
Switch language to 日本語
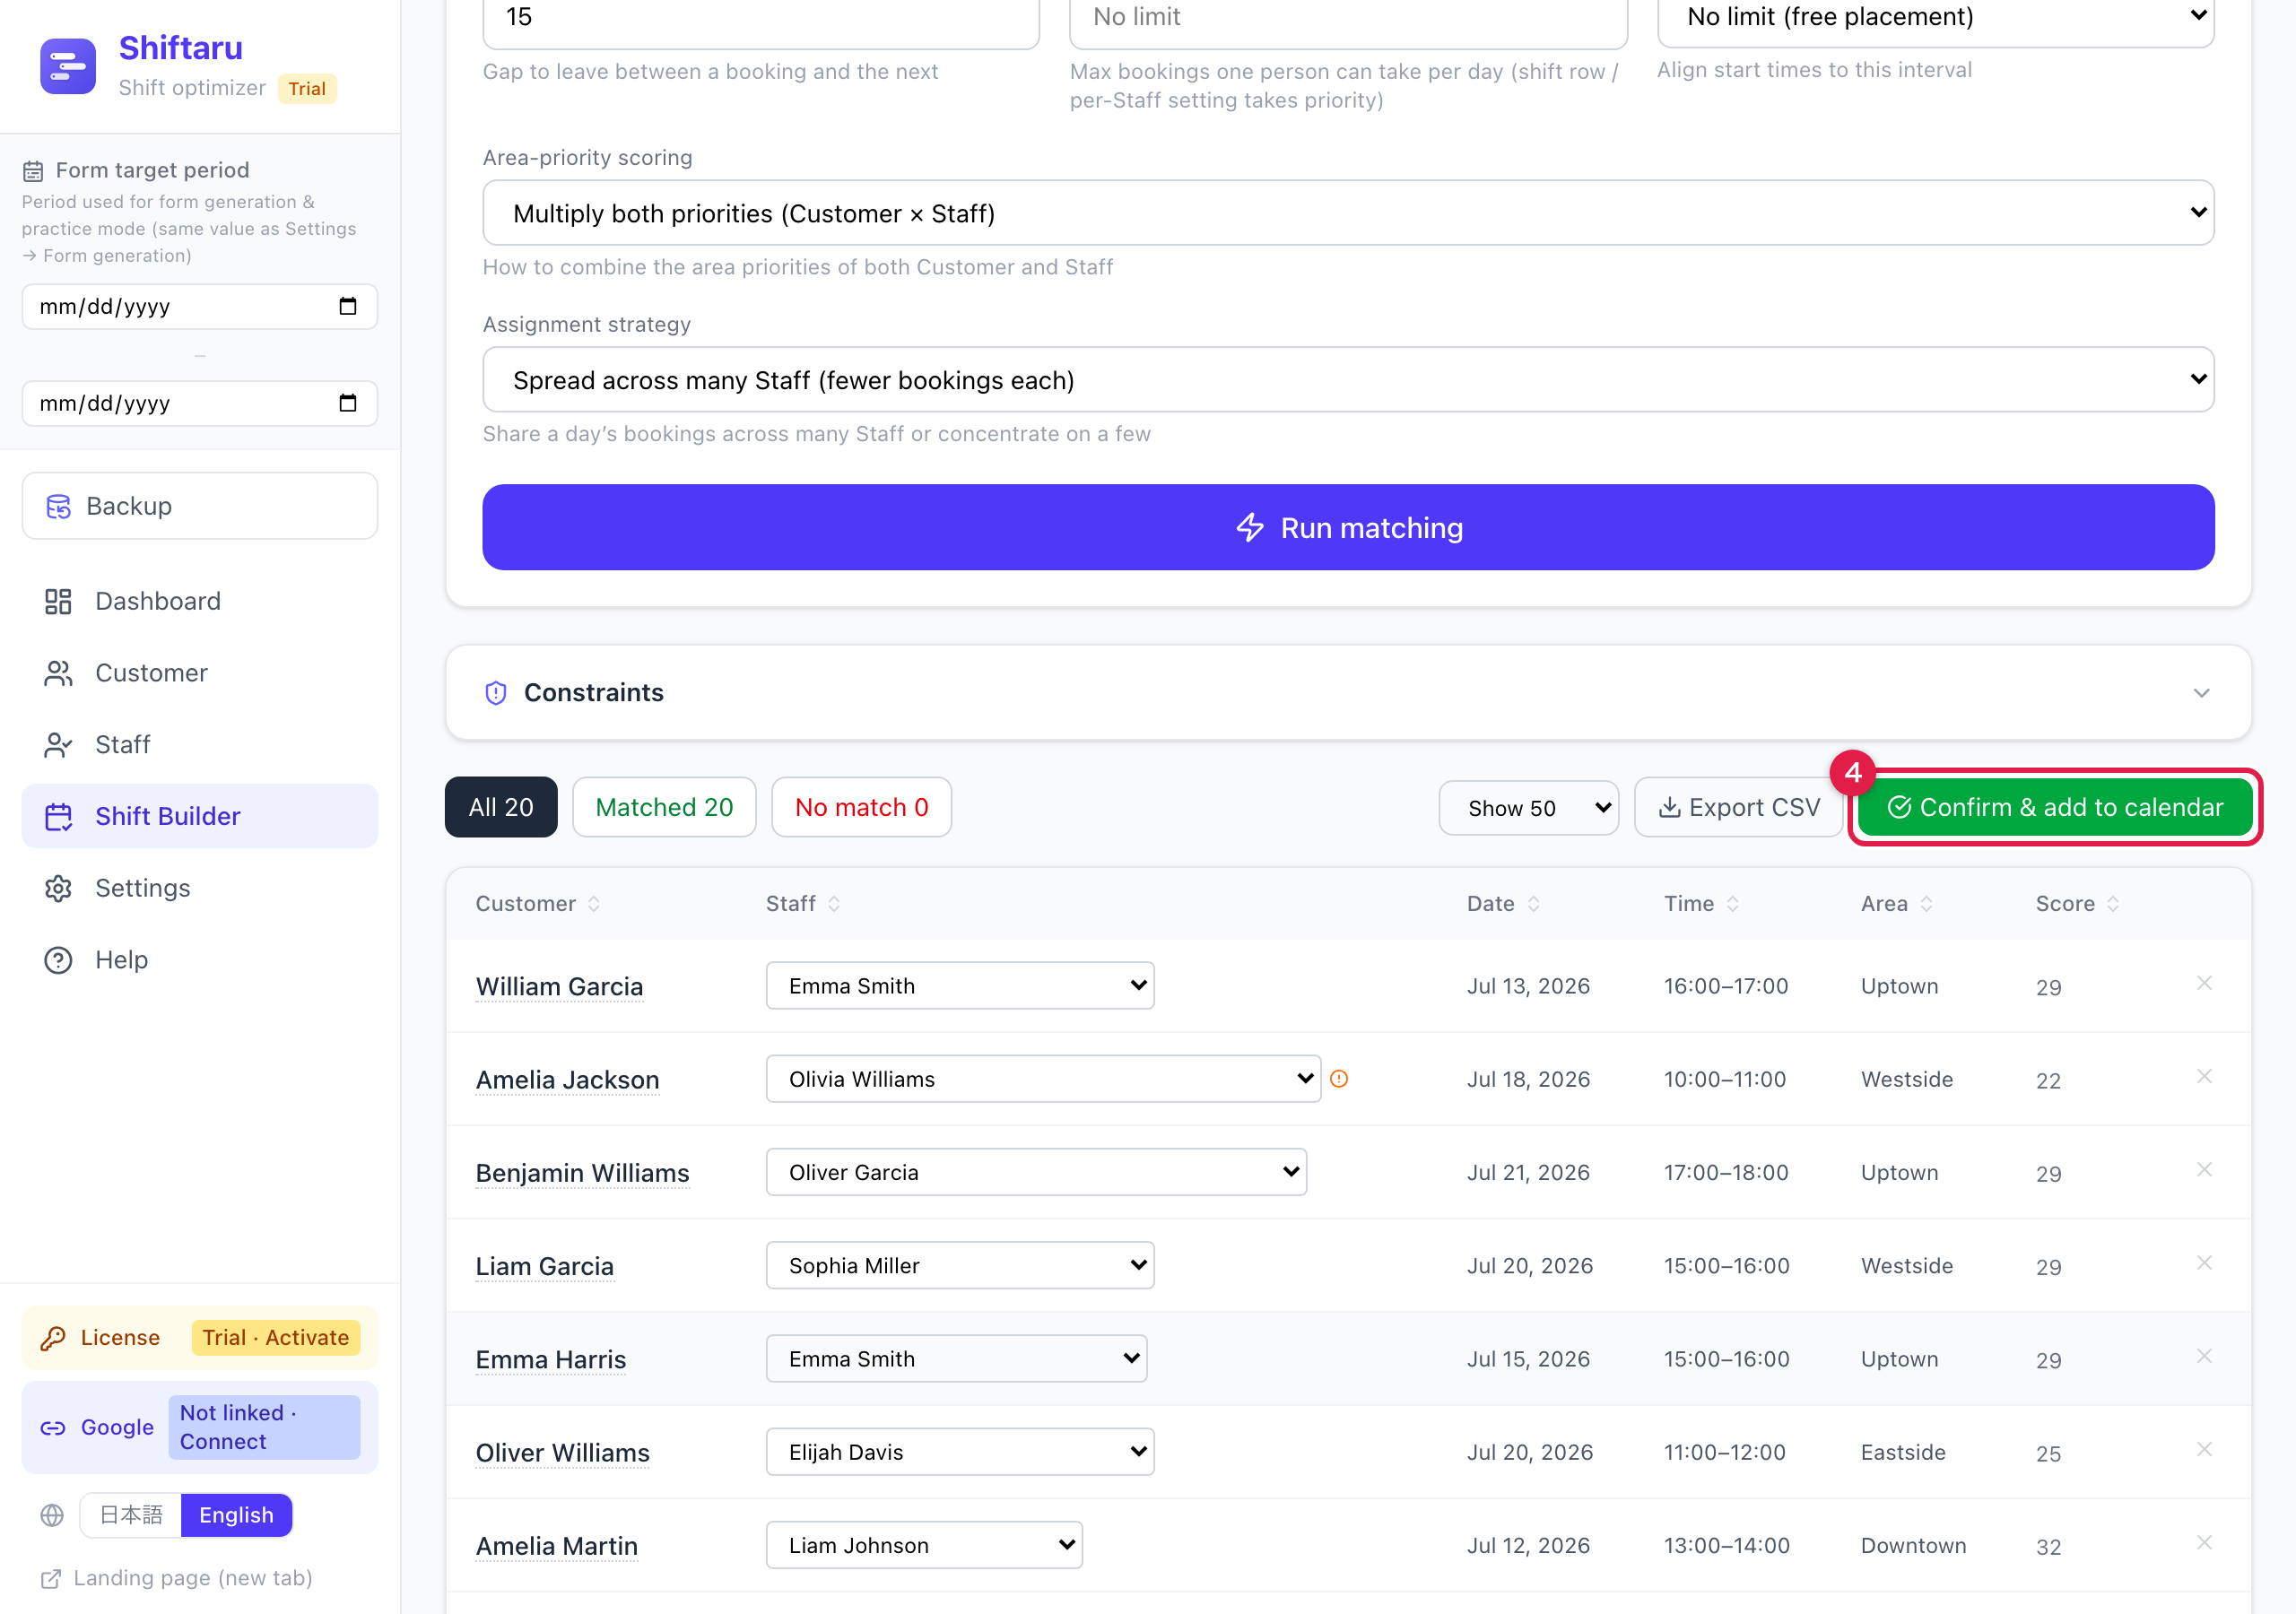pyautogui.click(x=131, y=1514)
